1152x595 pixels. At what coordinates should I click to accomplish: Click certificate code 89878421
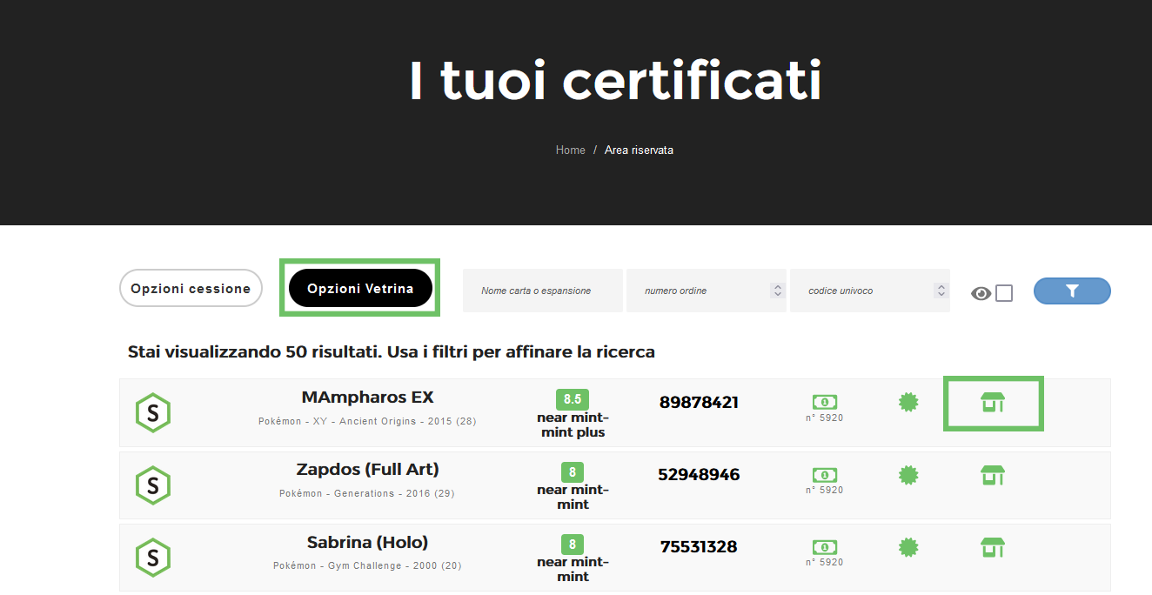click(x=699, y=403)
